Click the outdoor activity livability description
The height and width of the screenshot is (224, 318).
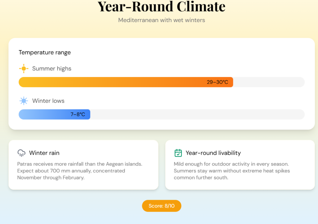point(231,171)
